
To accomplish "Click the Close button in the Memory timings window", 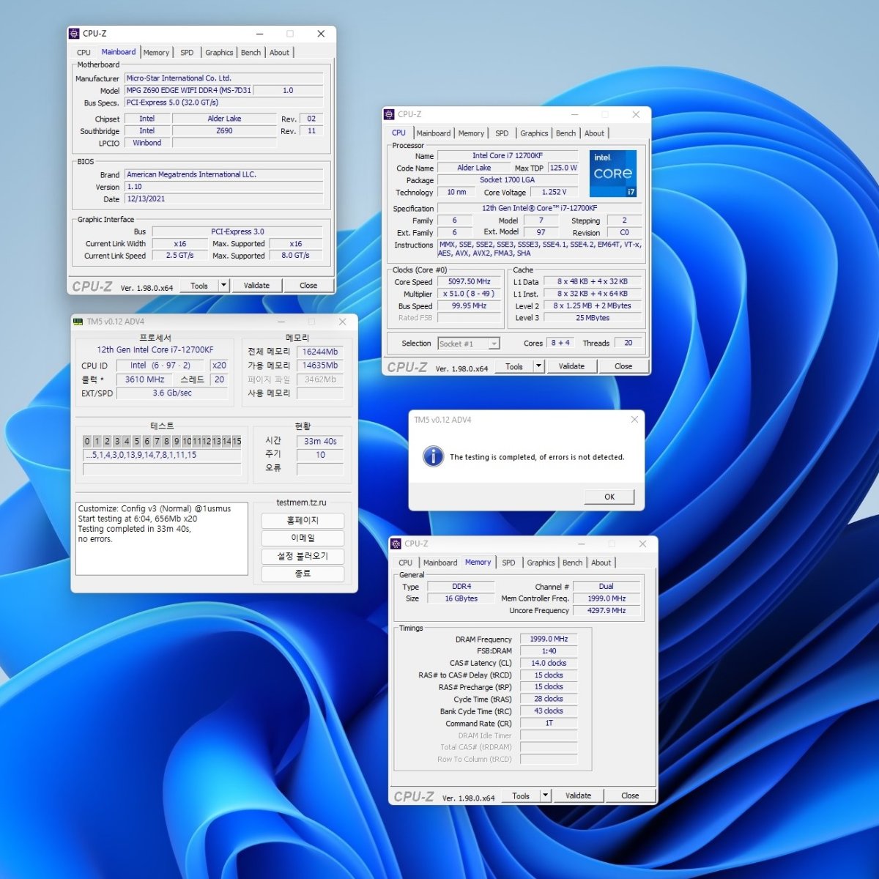I will tap(630, 795).
